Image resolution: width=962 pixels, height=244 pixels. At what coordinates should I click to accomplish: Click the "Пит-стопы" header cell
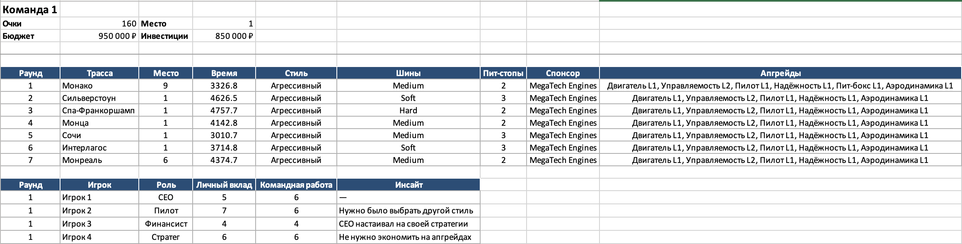coord(503,73)
